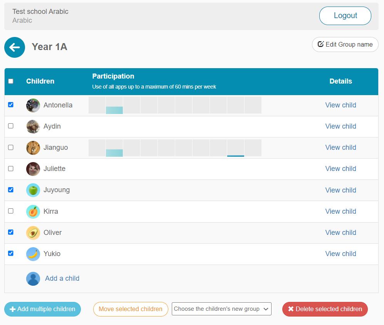Check the box next to Aydin
The image size is (384, 325).
click(x=11, y=126)
